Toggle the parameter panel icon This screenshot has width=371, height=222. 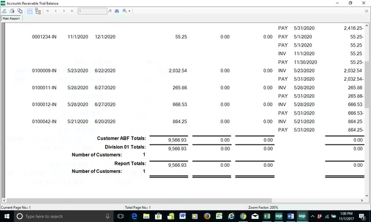[29, 11]
